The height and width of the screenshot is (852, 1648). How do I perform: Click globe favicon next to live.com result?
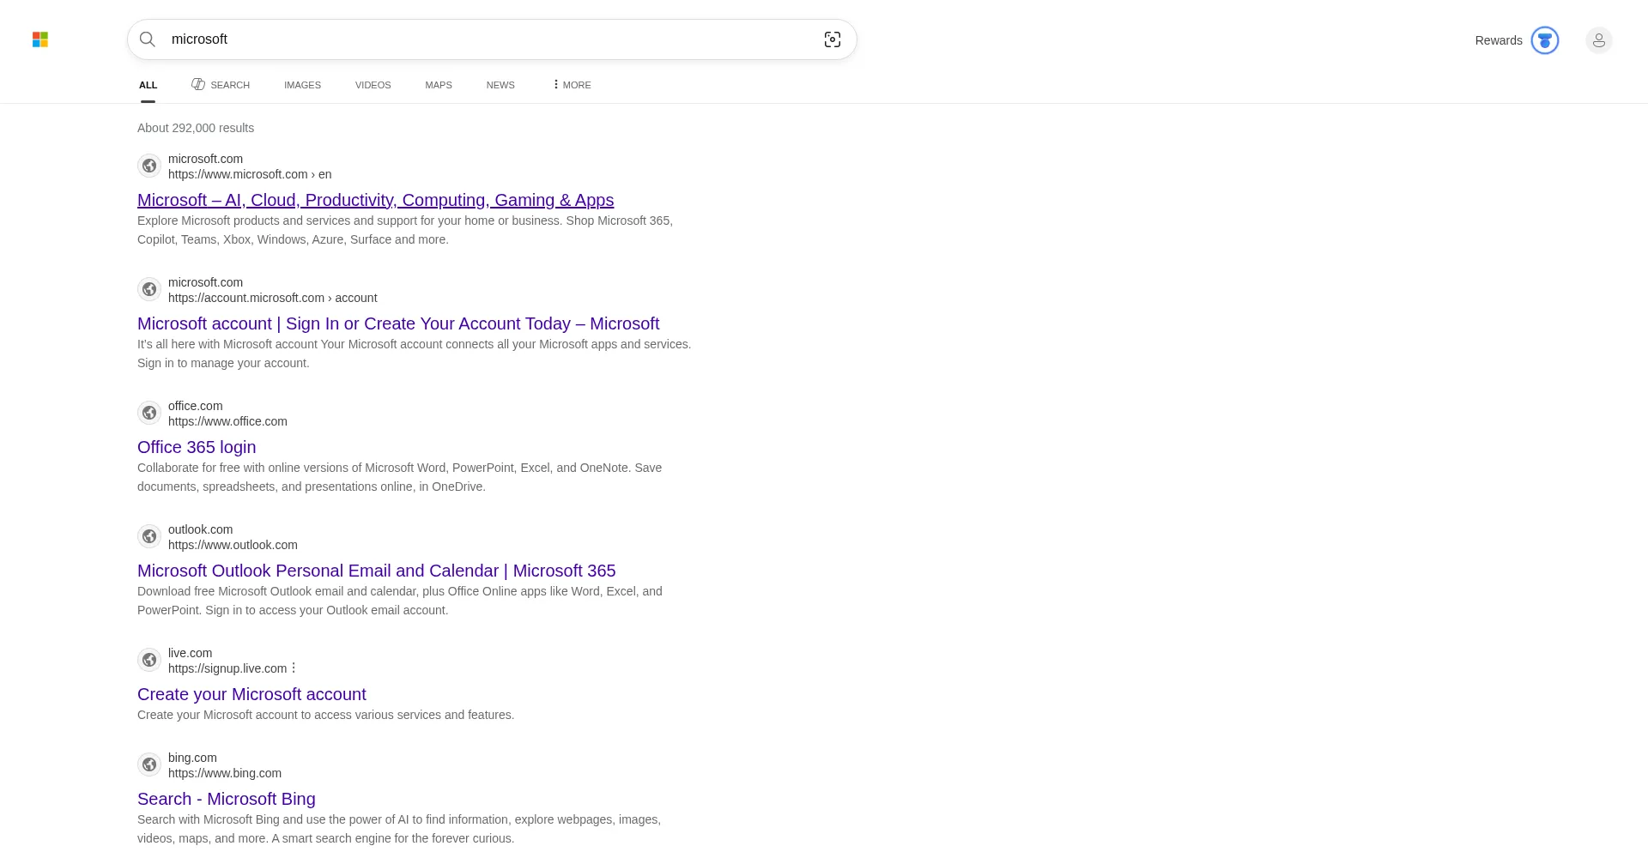point(149,660)
